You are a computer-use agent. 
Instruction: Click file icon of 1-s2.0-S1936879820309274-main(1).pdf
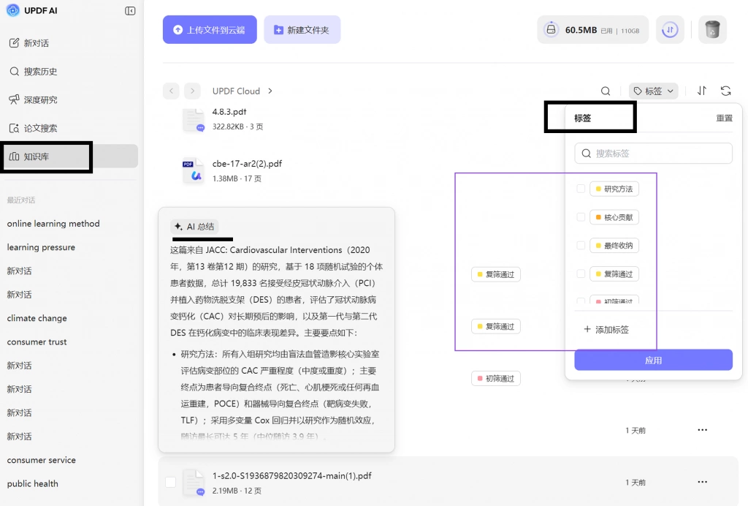pyautogui.click(x=194, y=483)
